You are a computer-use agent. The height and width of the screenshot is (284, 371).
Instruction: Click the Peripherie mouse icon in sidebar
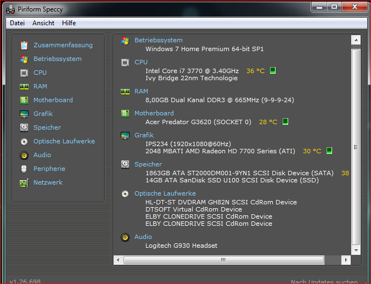(24, 169)
